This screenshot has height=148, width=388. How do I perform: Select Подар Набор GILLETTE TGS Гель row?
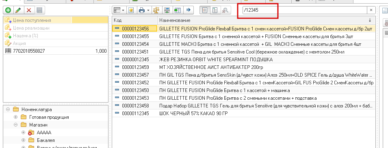click(x=244, y=105)
